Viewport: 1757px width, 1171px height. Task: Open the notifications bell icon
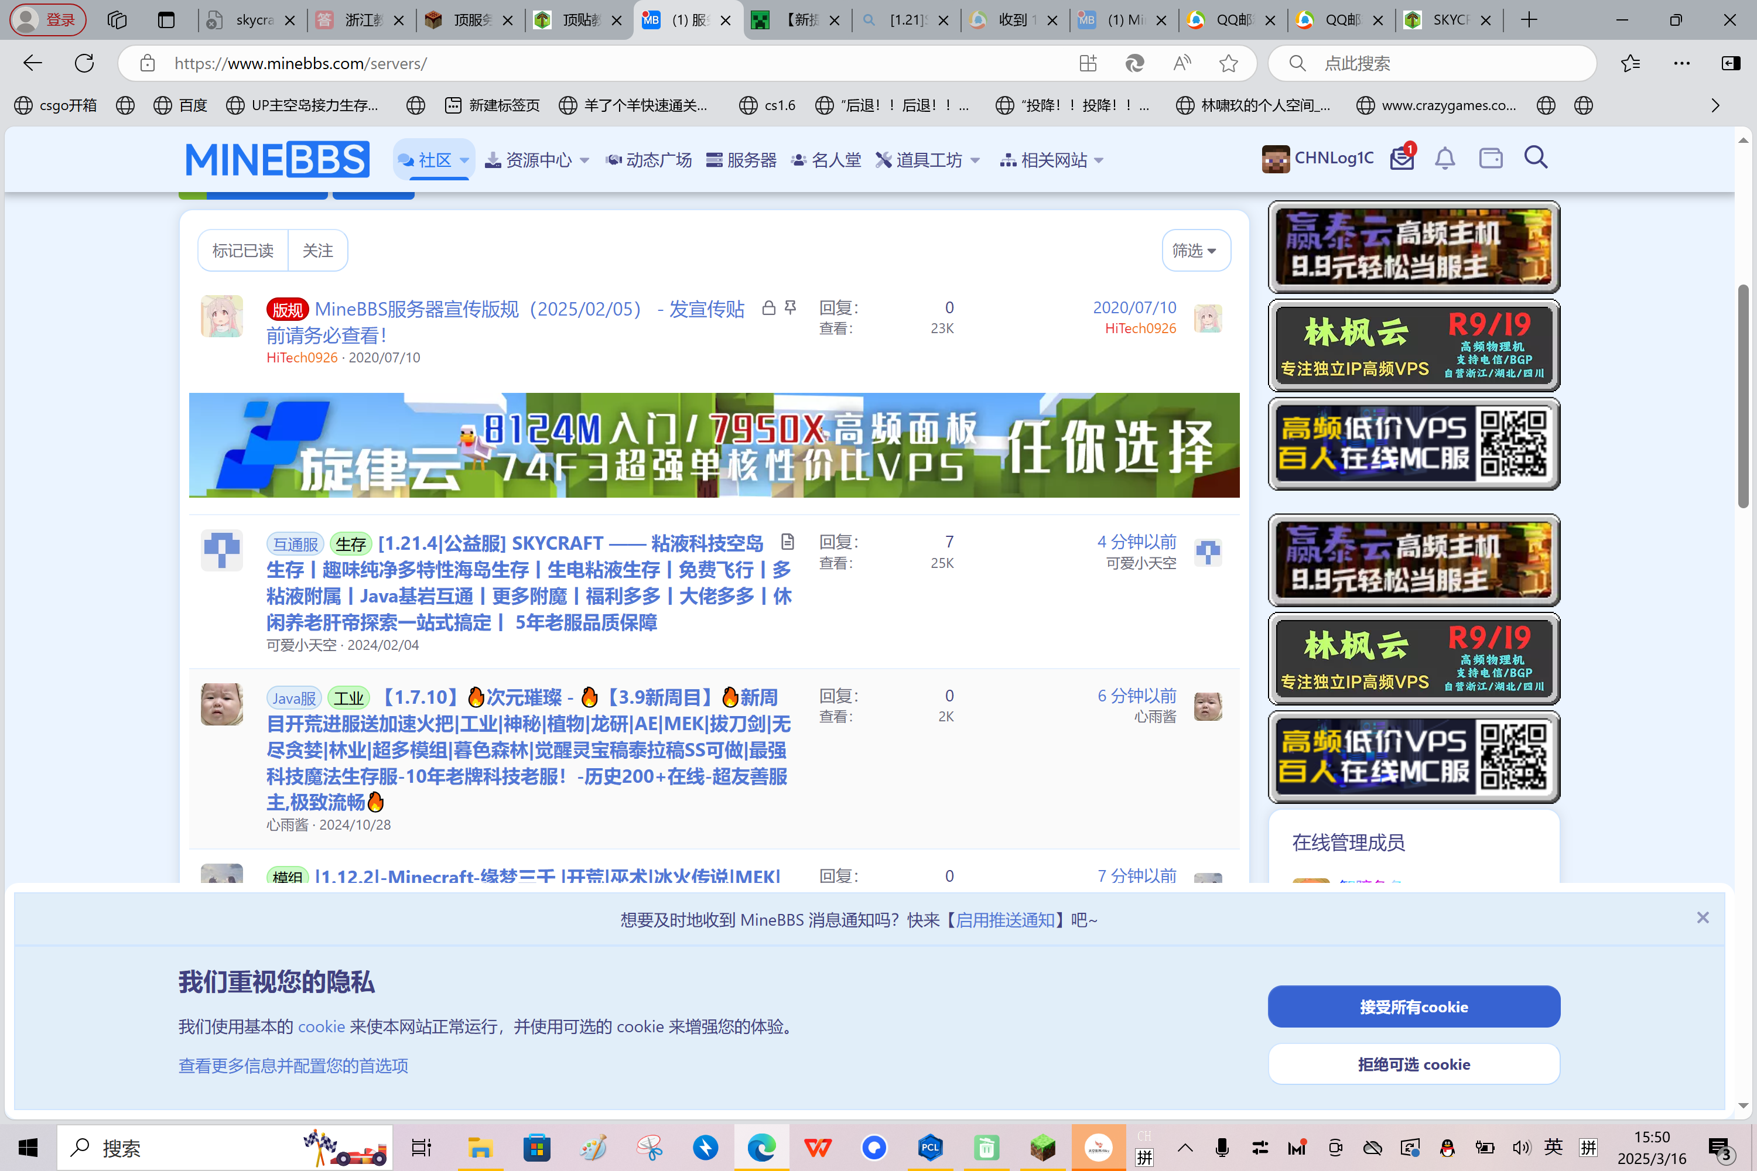pos(1445,158)
